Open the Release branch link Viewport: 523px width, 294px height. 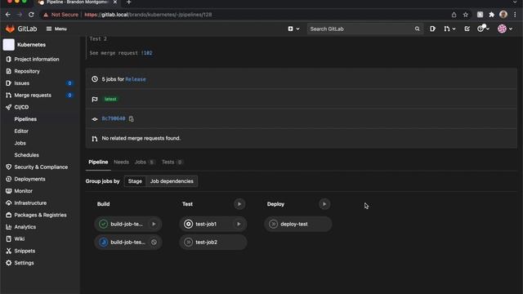point(136,79)
